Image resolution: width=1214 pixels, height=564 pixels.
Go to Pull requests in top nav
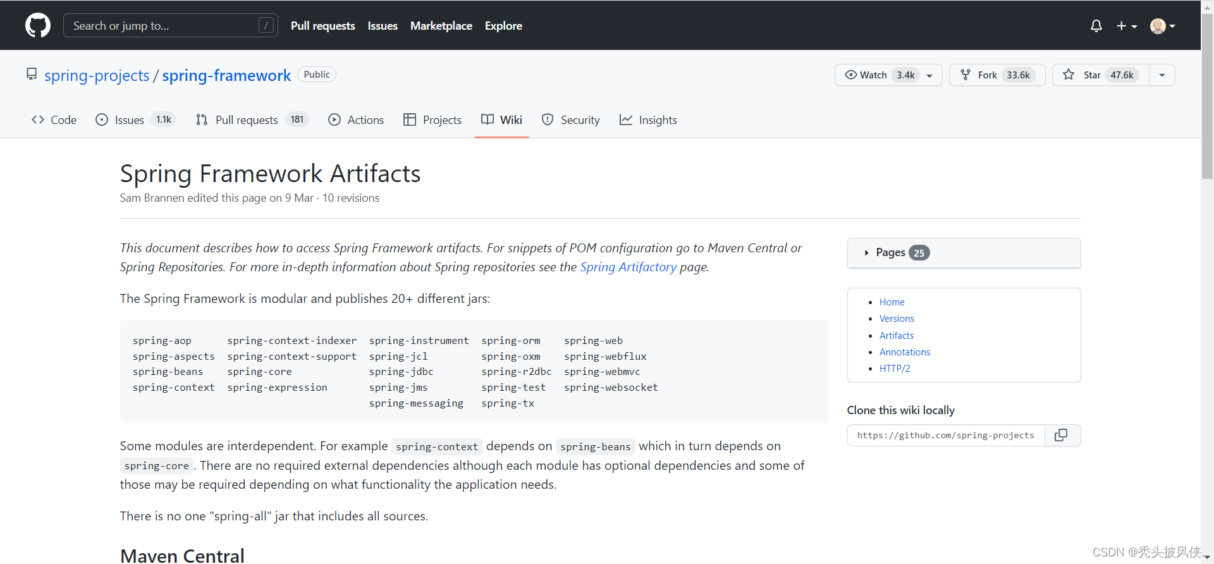322,26
